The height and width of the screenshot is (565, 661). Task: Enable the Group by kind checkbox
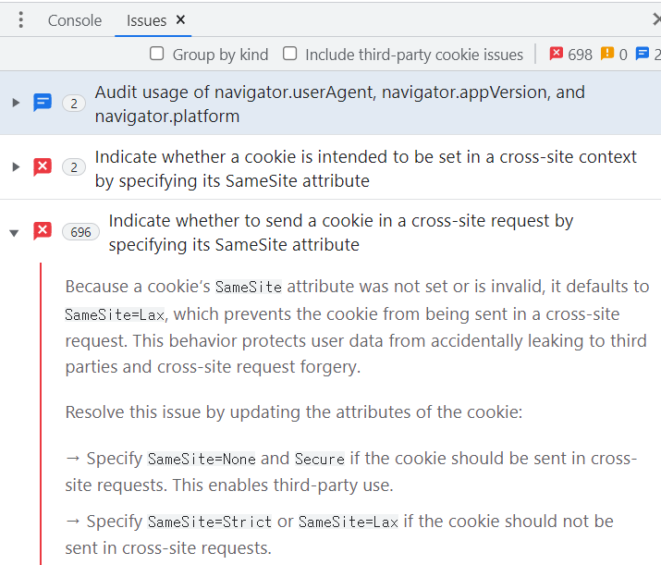[157, 54]
